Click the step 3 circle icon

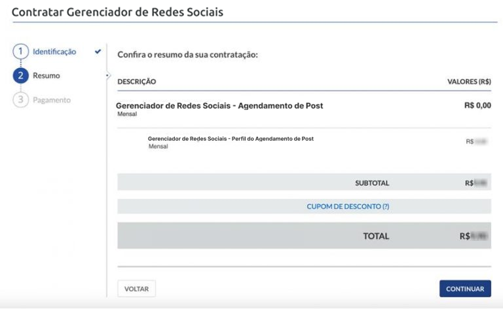[x=20, y=100]
